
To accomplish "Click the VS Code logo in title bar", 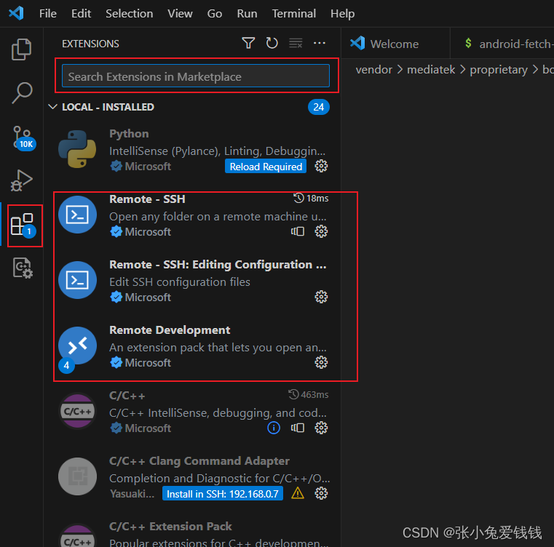I will 16,13.
